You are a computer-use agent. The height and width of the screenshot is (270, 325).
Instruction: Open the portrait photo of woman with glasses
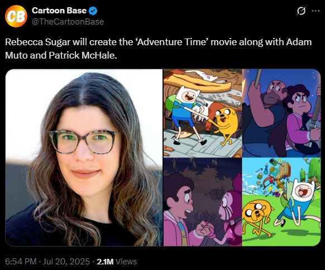pyautogui.click(x=84, y=157)
